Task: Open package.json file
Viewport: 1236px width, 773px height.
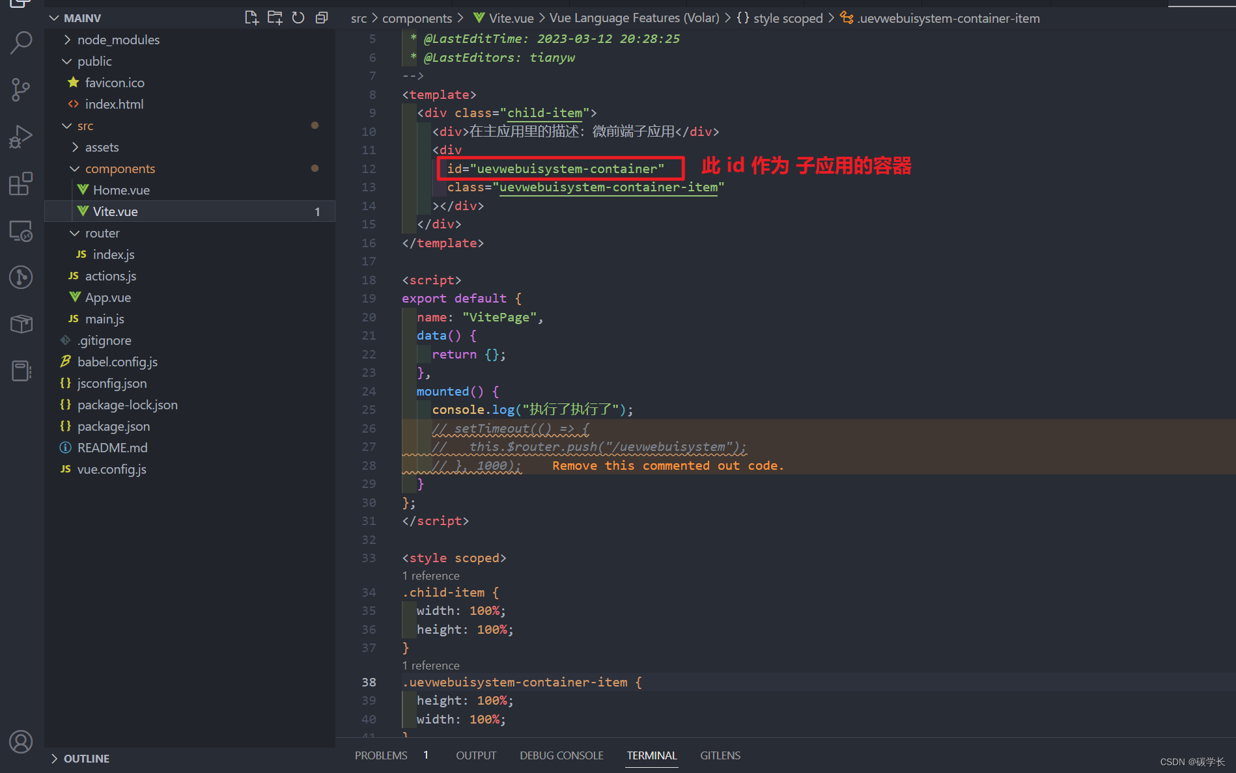Action: click(190, 426)
